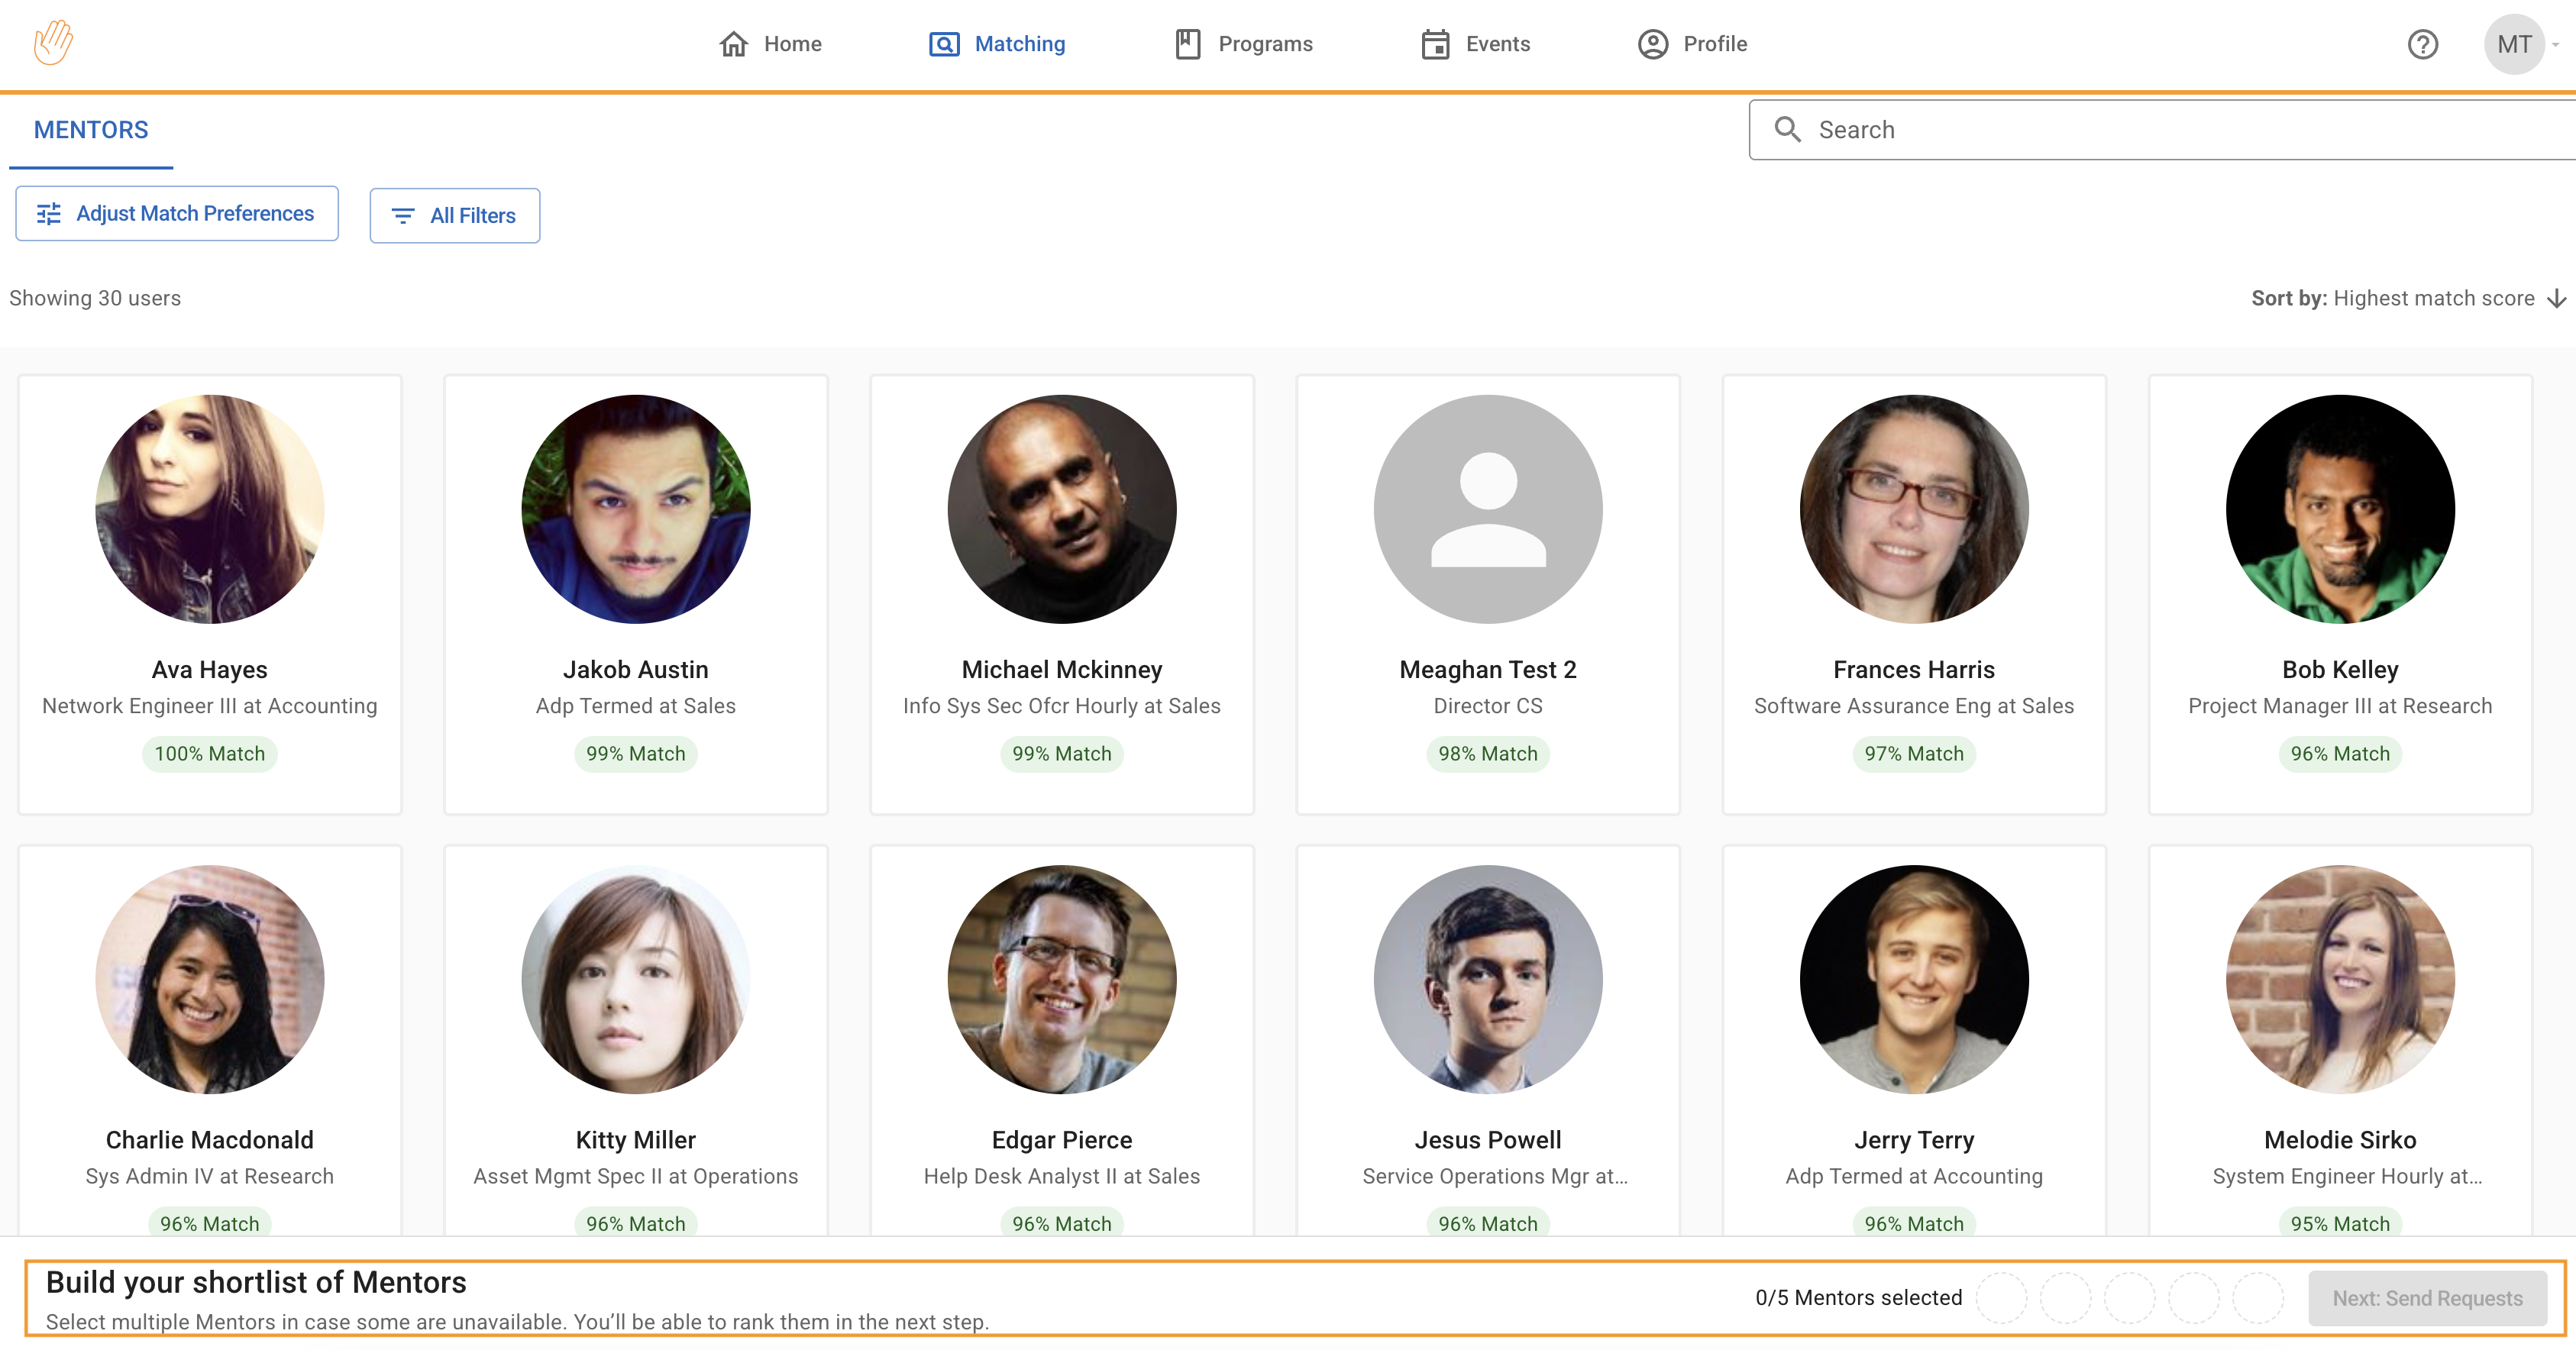The height and width of the screenshot is (1350, 2576).
Task: Click first empty mentor selection circle
Action: click(x=2001, y=1298)
